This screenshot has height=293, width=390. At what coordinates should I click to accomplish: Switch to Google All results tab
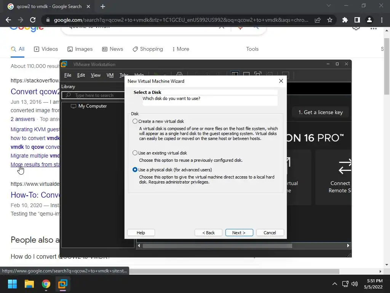point(18,49)
